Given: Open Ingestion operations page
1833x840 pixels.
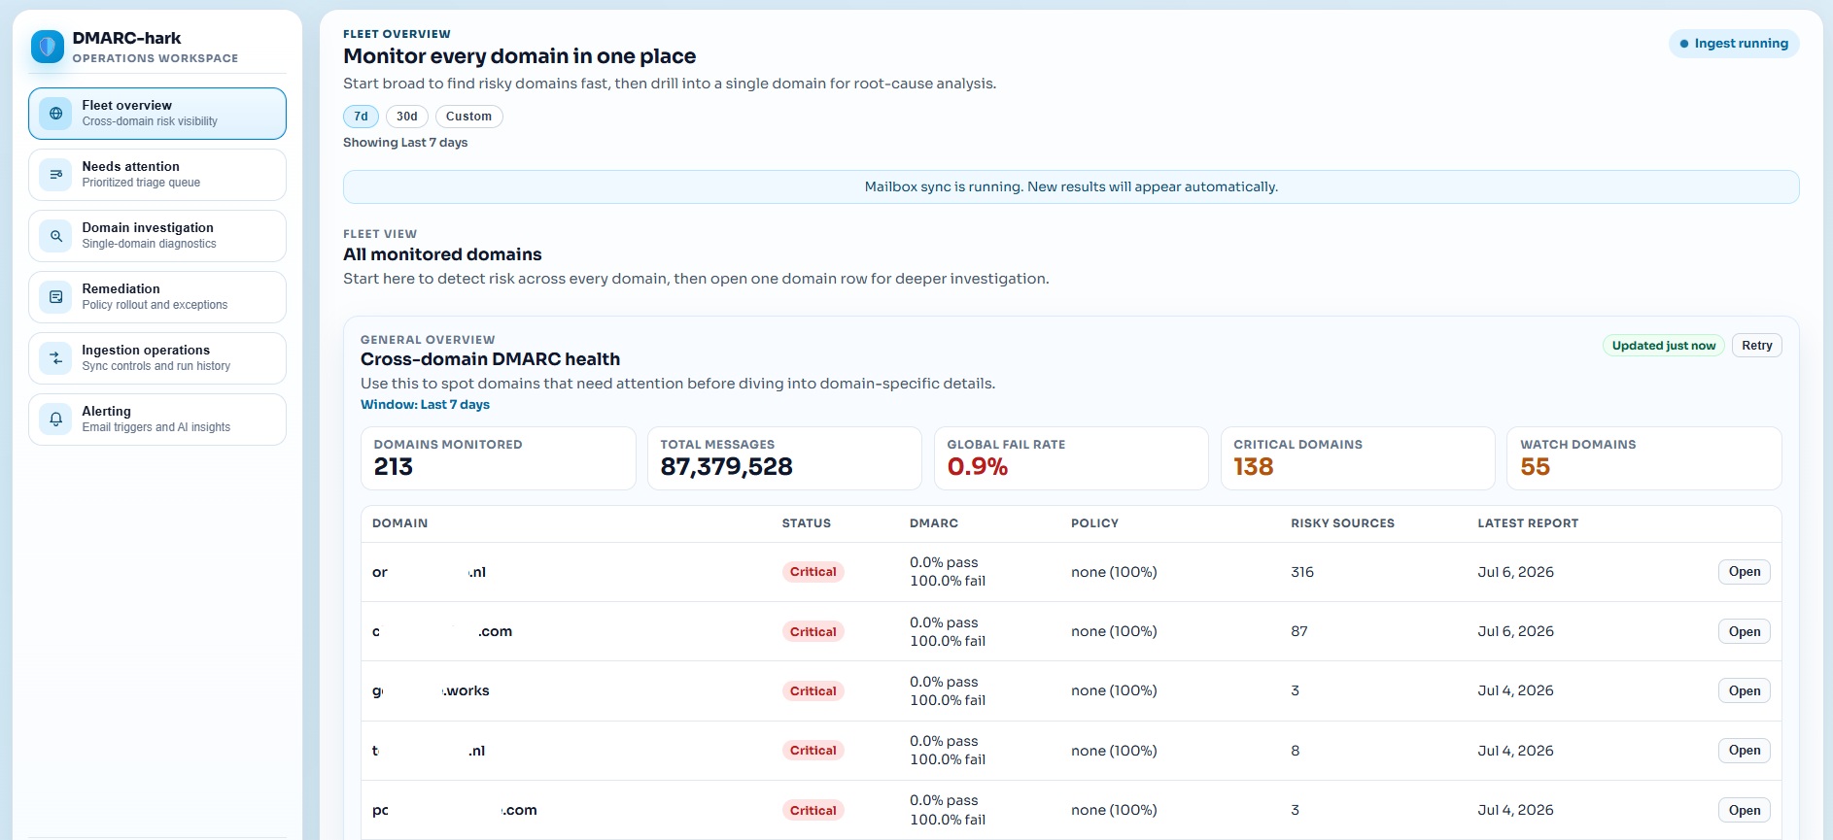Looking at the screenshot, I should point(157,358).
